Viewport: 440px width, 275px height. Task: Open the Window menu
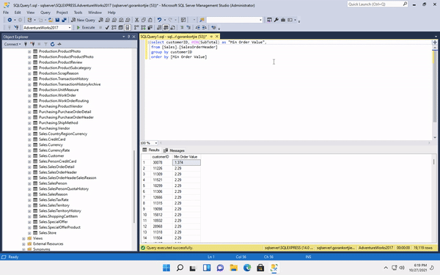pos(95,12)
